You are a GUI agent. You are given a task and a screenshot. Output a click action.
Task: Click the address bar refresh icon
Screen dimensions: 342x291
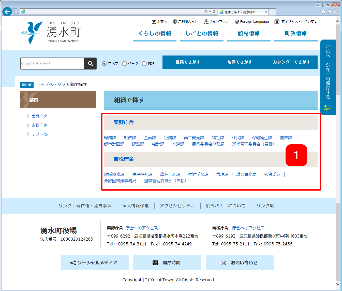[x=214, y=12]
